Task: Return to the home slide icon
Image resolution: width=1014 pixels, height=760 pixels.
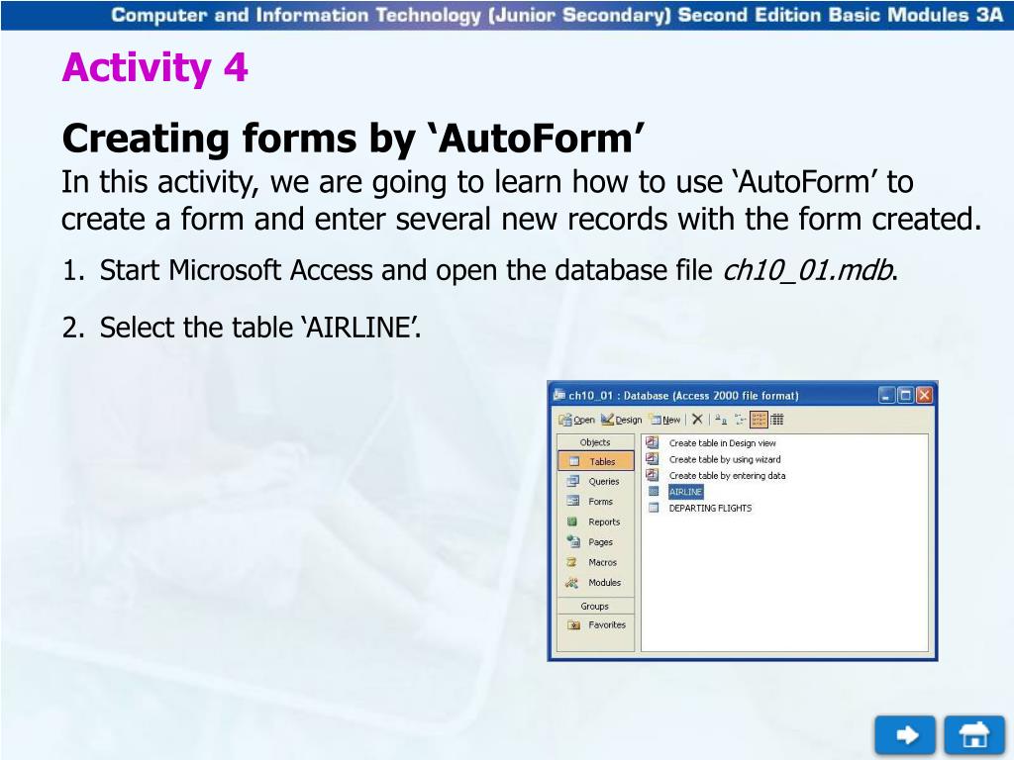Action: 974,735
